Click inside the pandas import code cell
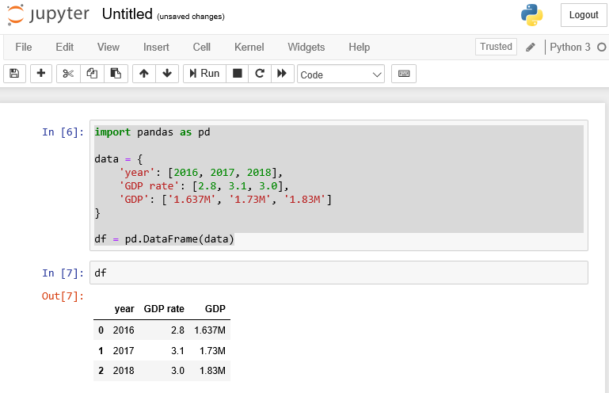 coord(339,185)
